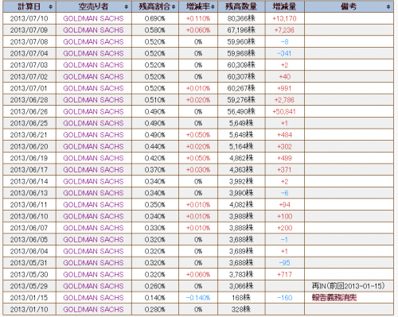Open GOLDMAN SACHS link for 2013/07/01
This screenshot has height=317, width=398.
93,88
